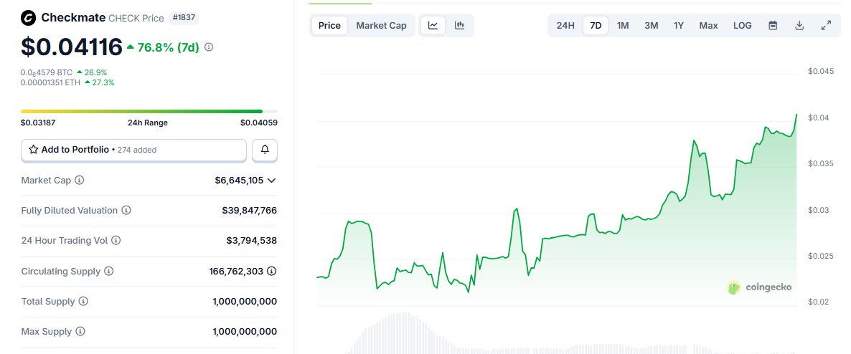The width and height of the screenshot is (851, 354).
Task: Select the 1M time range
Action: click(x=623, y=26)
